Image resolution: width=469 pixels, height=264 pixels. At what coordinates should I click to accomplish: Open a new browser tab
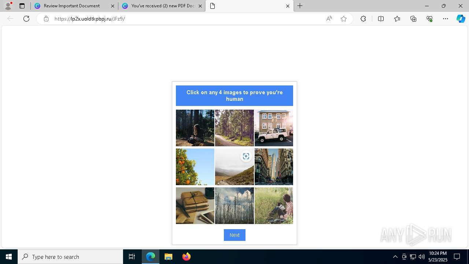[x=300, y=6]
